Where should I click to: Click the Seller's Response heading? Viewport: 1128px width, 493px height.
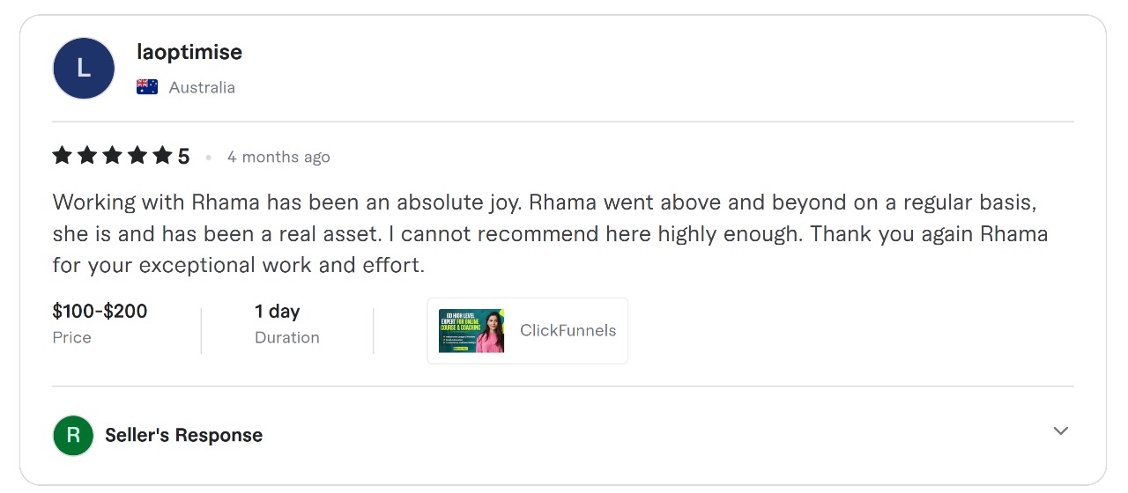pos(183,435)
